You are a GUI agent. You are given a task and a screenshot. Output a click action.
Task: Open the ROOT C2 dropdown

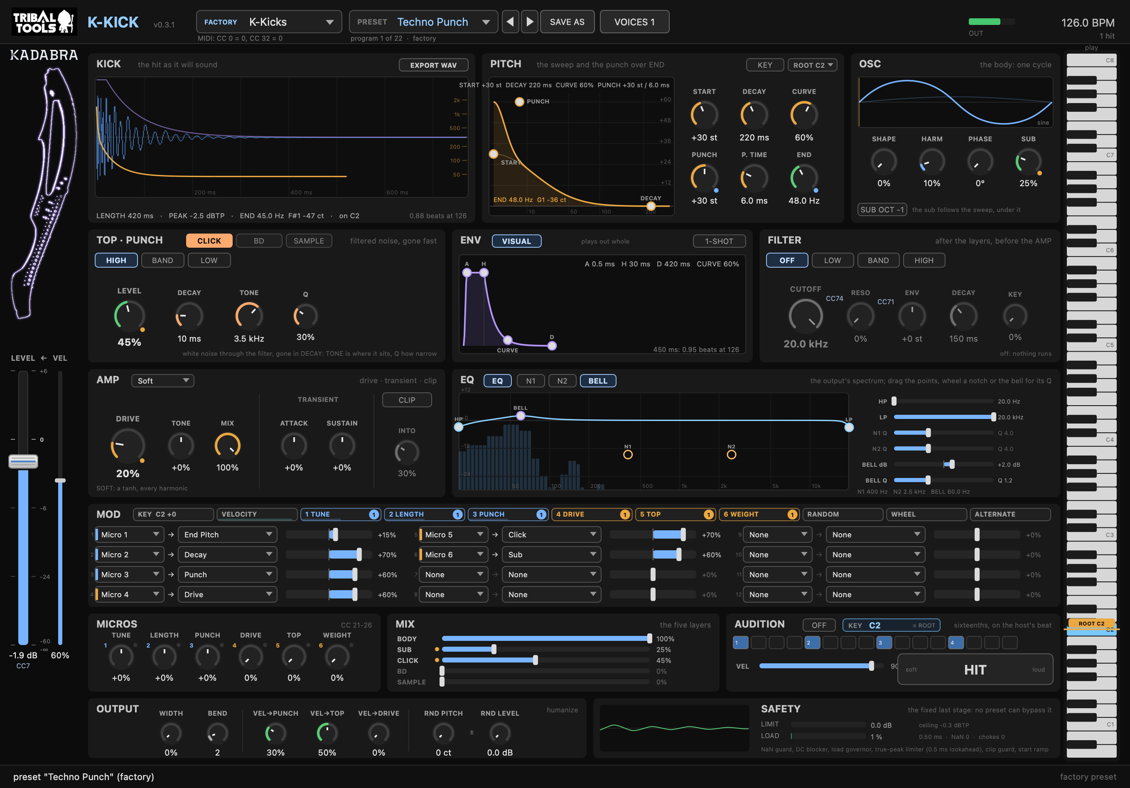coord(813,65)
